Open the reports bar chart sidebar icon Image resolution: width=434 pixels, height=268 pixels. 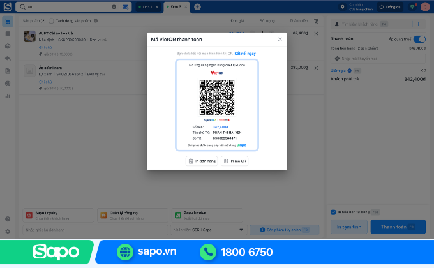point(8,96)
